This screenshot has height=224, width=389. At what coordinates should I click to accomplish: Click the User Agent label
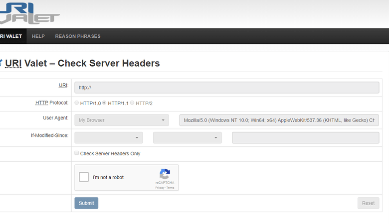[x=55, y=118]
